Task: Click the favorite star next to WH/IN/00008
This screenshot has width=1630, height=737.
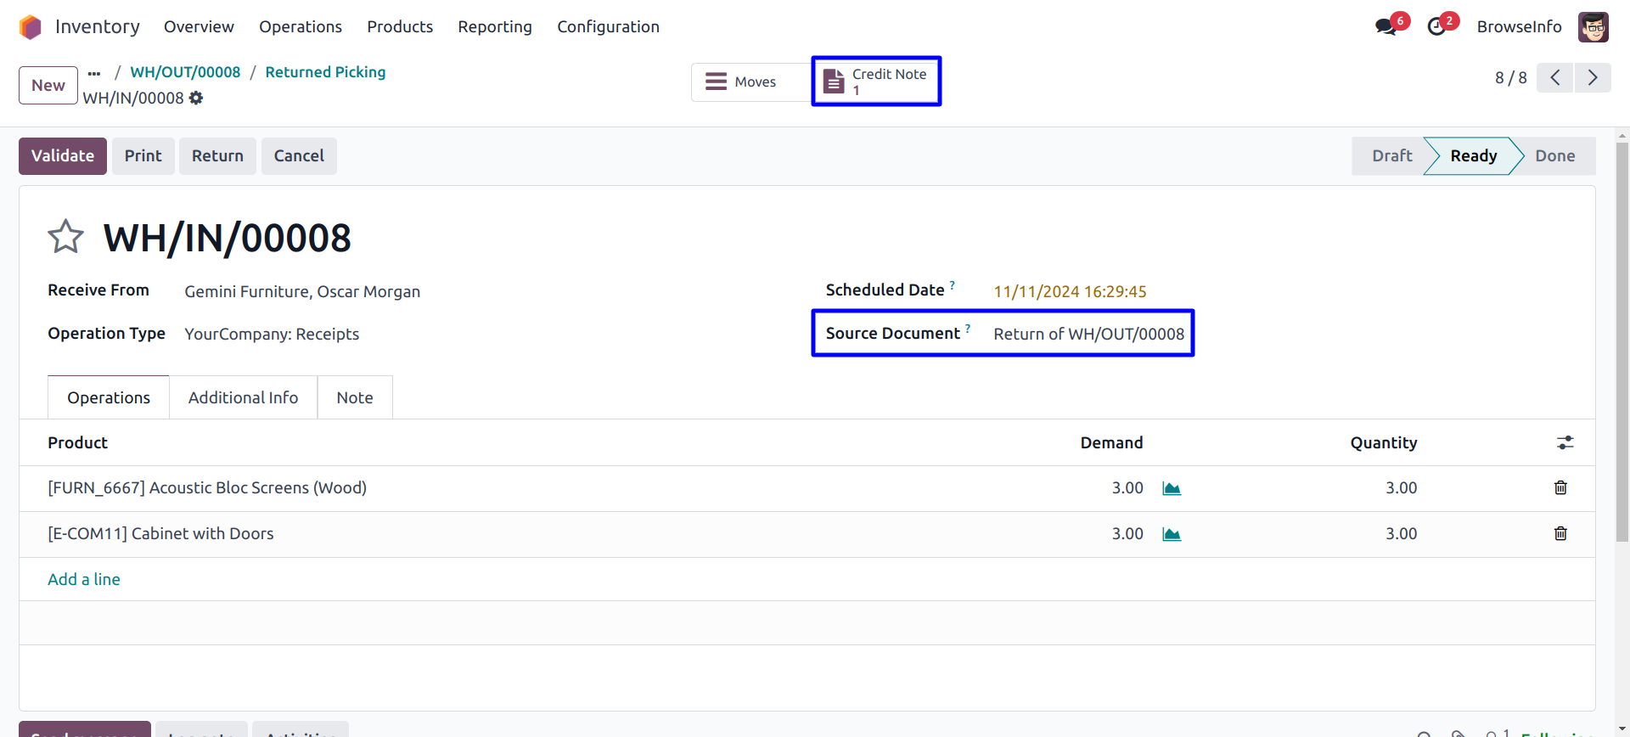Action: [x=65, y=237]
